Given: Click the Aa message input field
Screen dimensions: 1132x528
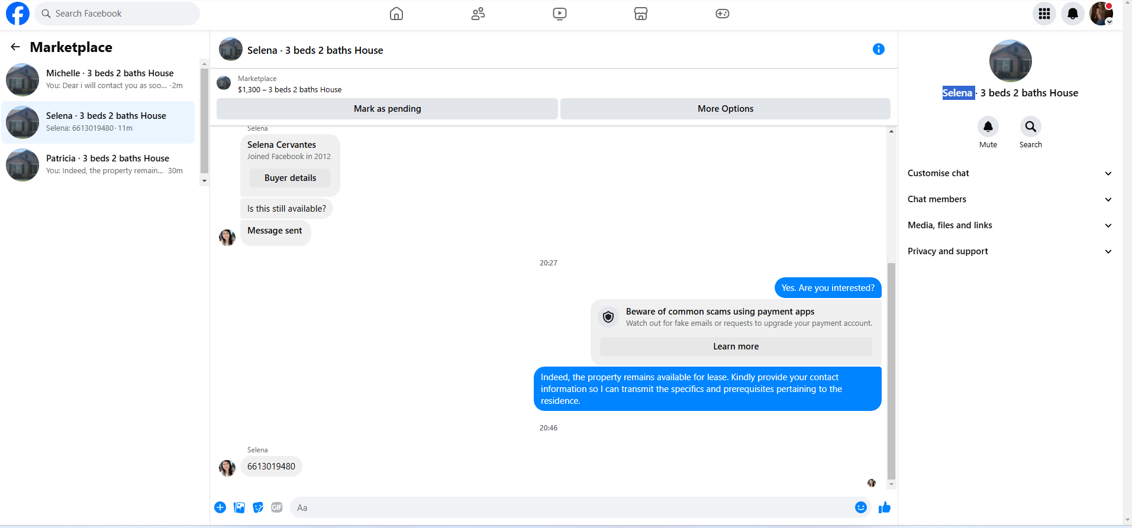Looking at the screenshot, I should pyautogui.click(x=571, y=507).
